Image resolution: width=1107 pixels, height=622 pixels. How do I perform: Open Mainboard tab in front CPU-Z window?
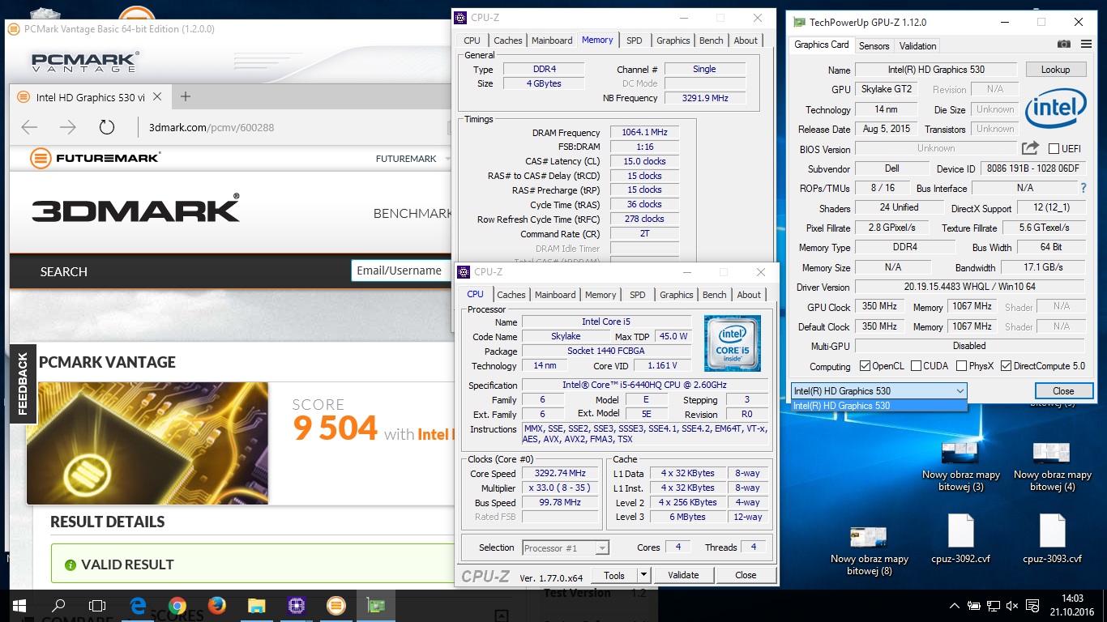tap(555, 295)
